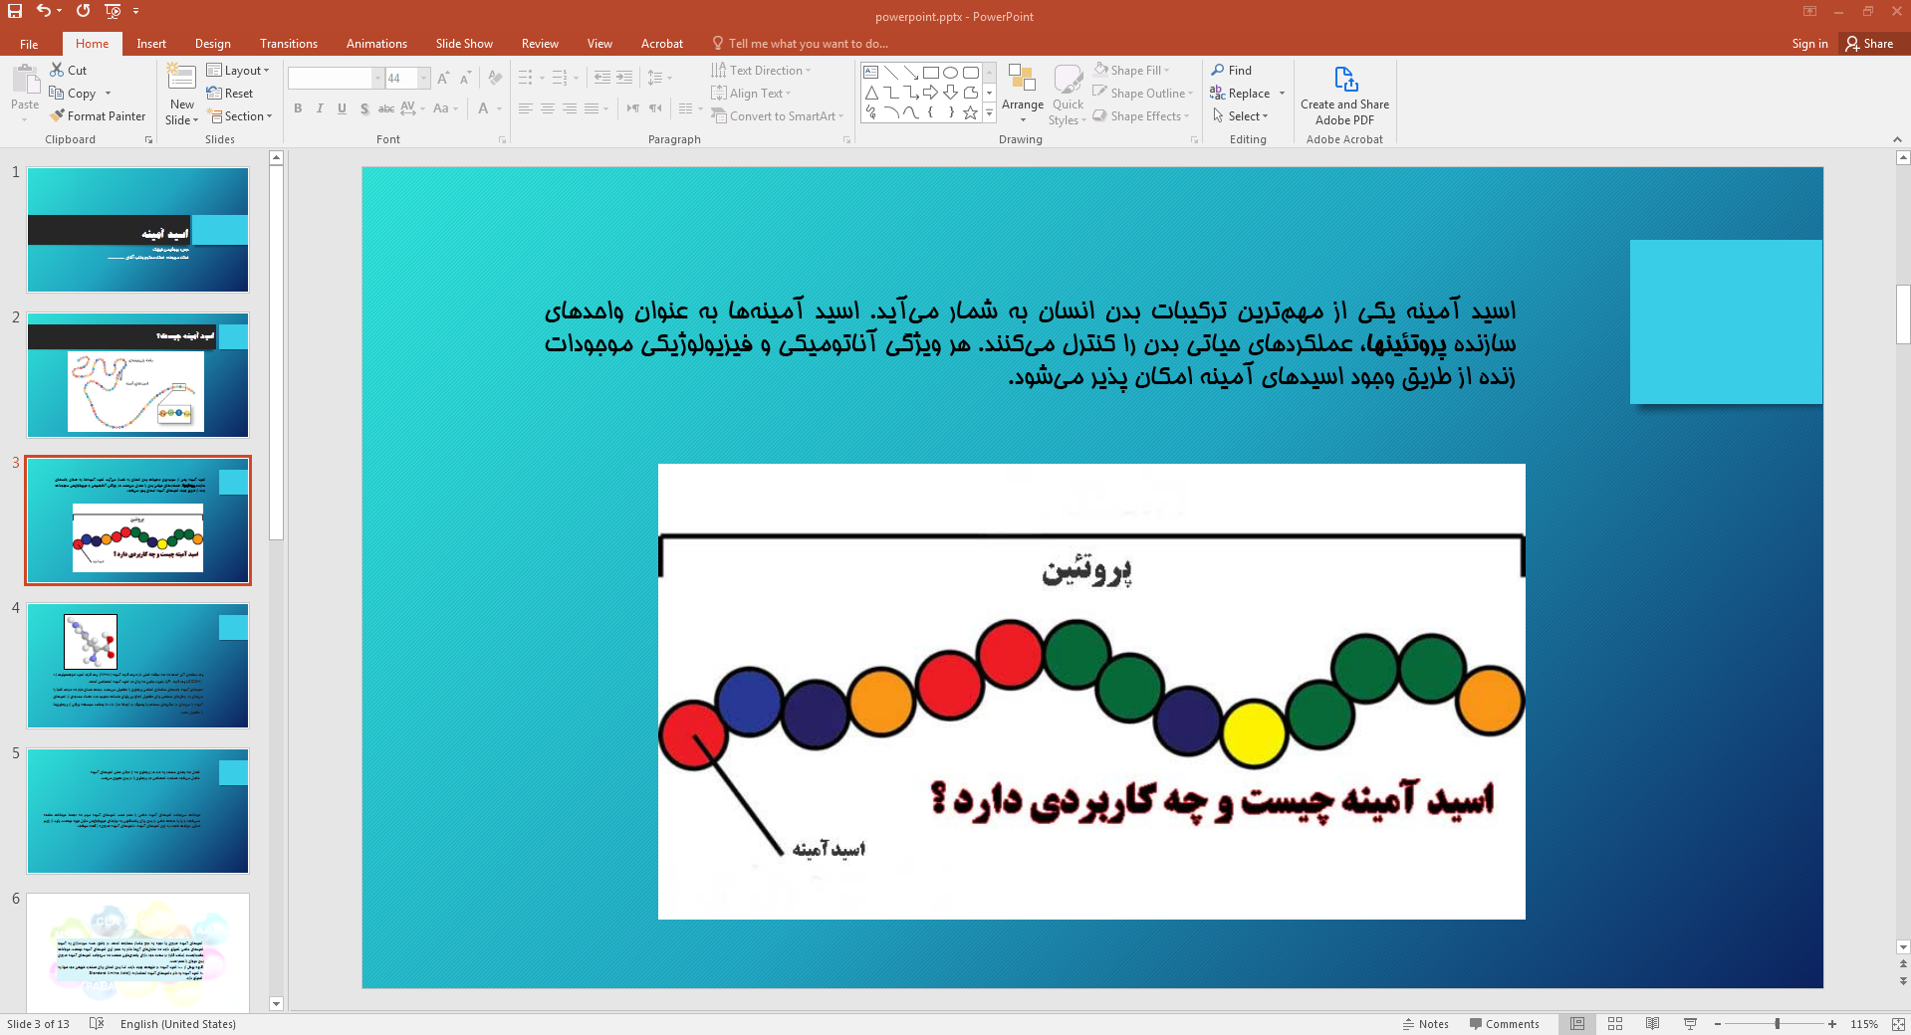The width and height of the screenshot is (1911, 1035).
Task: Open font name combo box
Action: click(x=336, y=78)
